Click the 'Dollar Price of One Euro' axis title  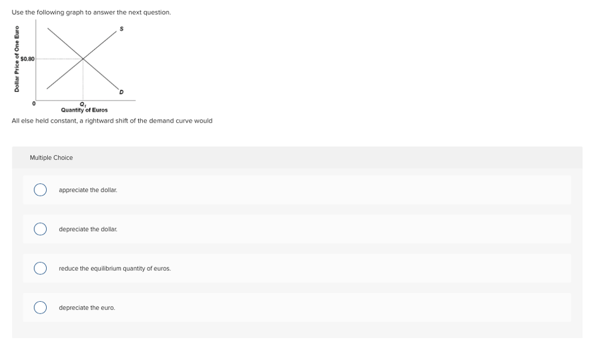[17, 59]
